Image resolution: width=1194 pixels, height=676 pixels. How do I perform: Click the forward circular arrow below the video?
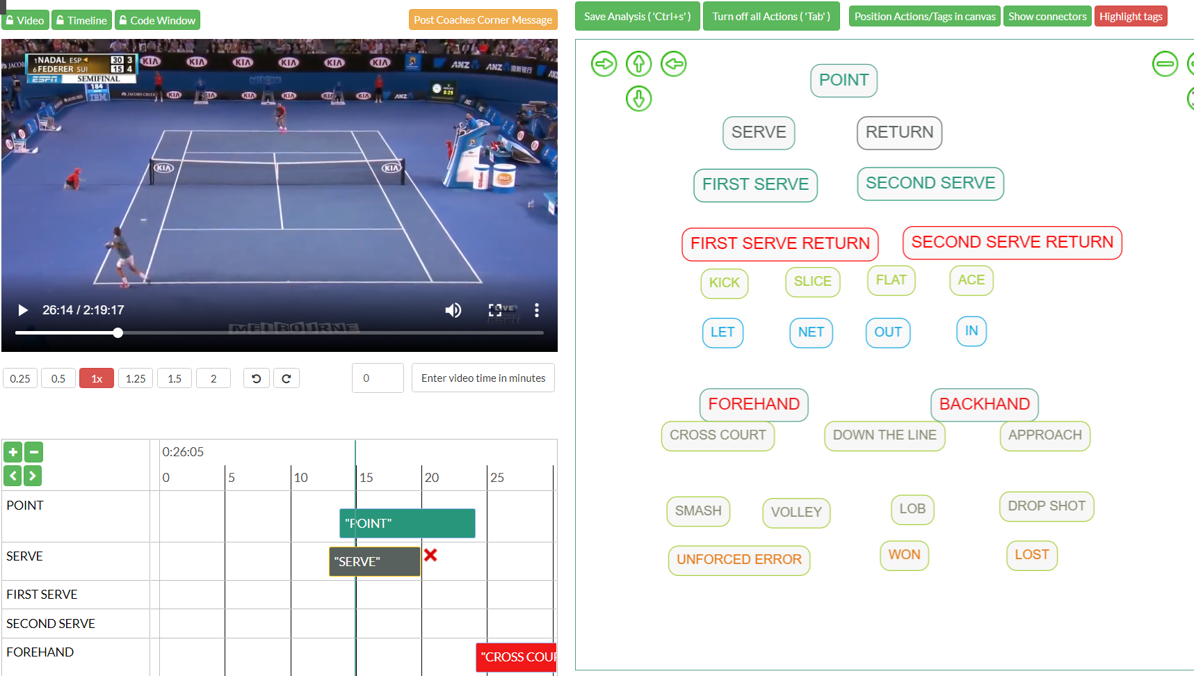pos(287,378)
